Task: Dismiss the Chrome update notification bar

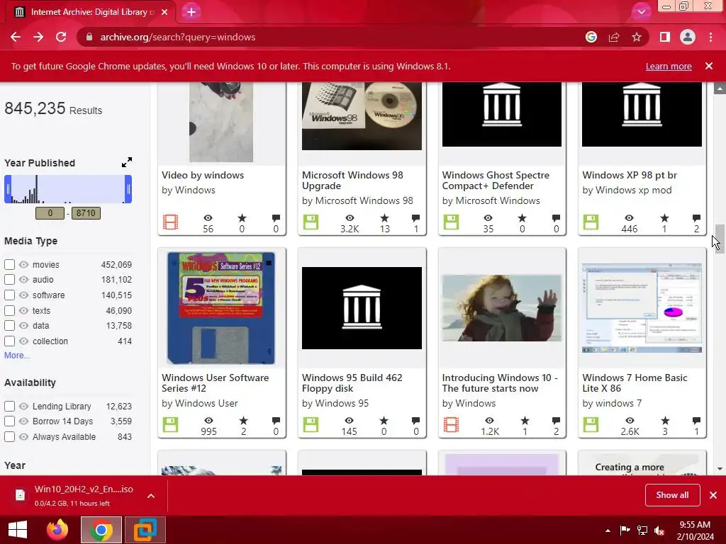Action: click(x=709, y=66)
